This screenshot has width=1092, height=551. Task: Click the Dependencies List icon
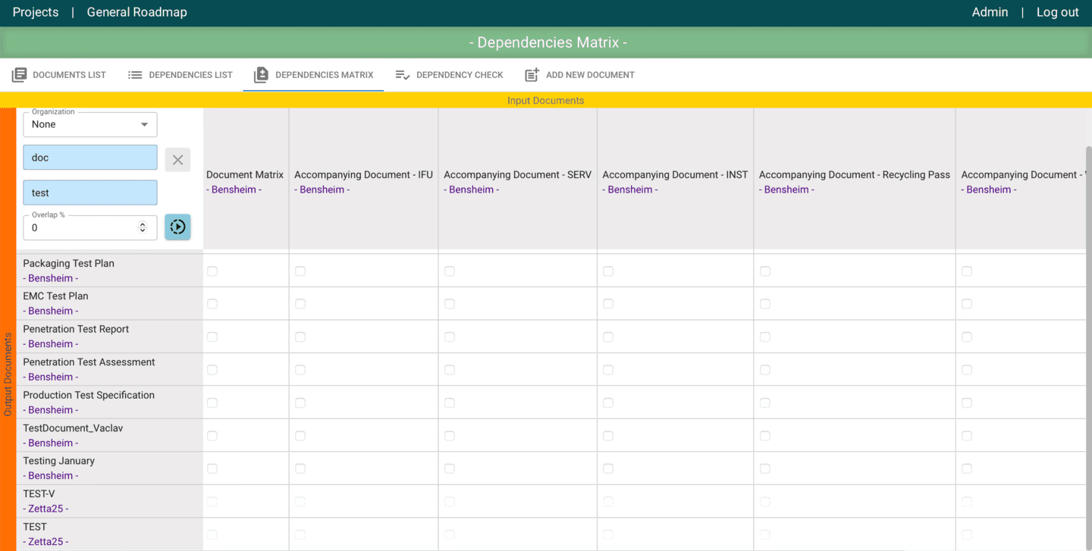(135, 75)
